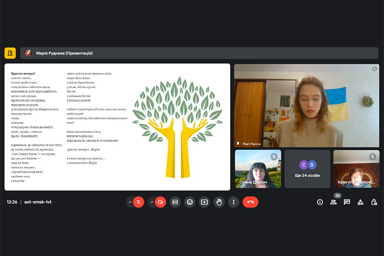Click the yellow presentation tile icon
The image size is (384, 256).
pos(10,53)
